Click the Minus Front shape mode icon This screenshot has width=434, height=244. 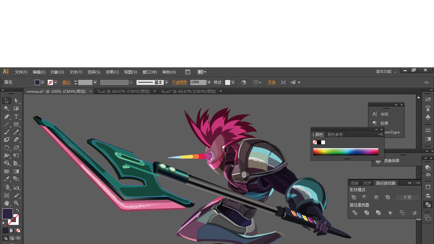coord(365,197)
